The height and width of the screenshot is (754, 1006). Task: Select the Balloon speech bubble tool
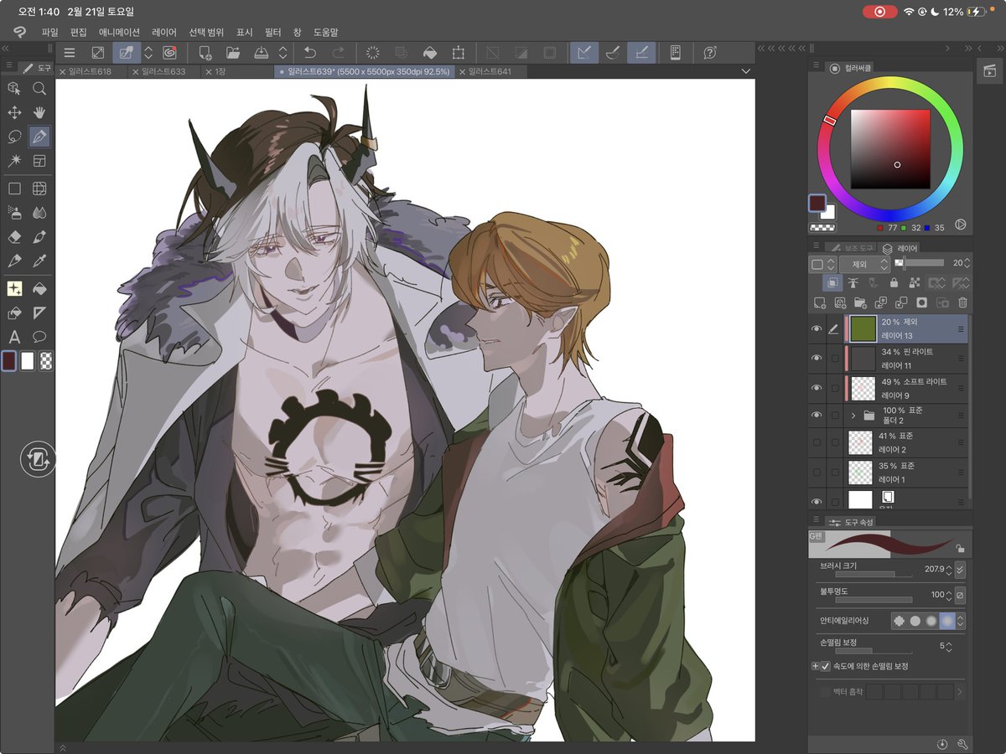click(x=39, y=337)
